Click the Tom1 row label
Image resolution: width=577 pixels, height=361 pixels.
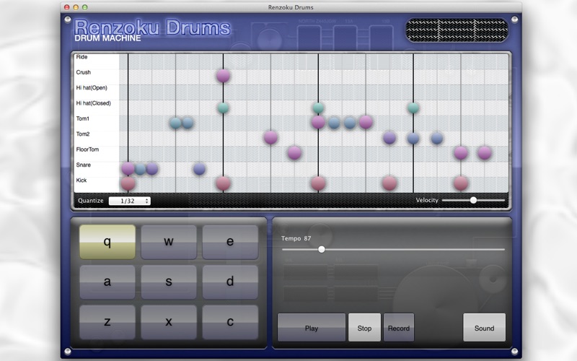click(x=82, y=118)
